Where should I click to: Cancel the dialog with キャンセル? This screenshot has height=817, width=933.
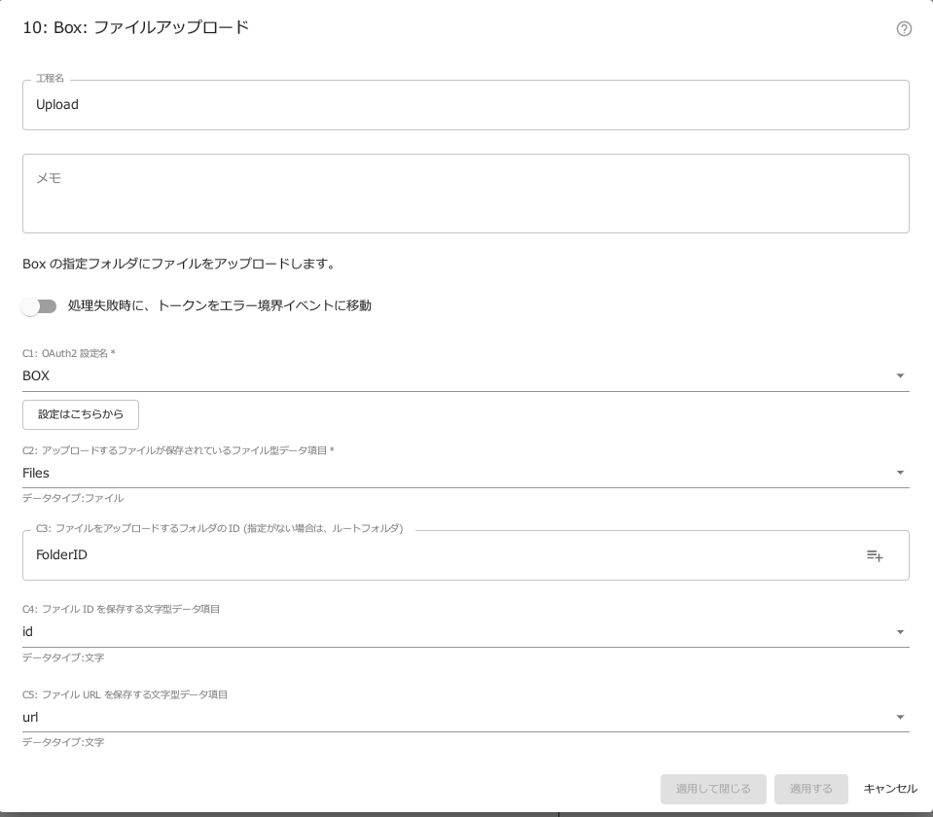point(890,789)
